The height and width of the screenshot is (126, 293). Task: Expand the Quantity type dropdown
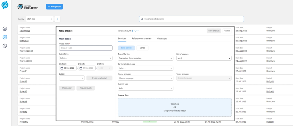pyautogui.click(x=145, y=88)
